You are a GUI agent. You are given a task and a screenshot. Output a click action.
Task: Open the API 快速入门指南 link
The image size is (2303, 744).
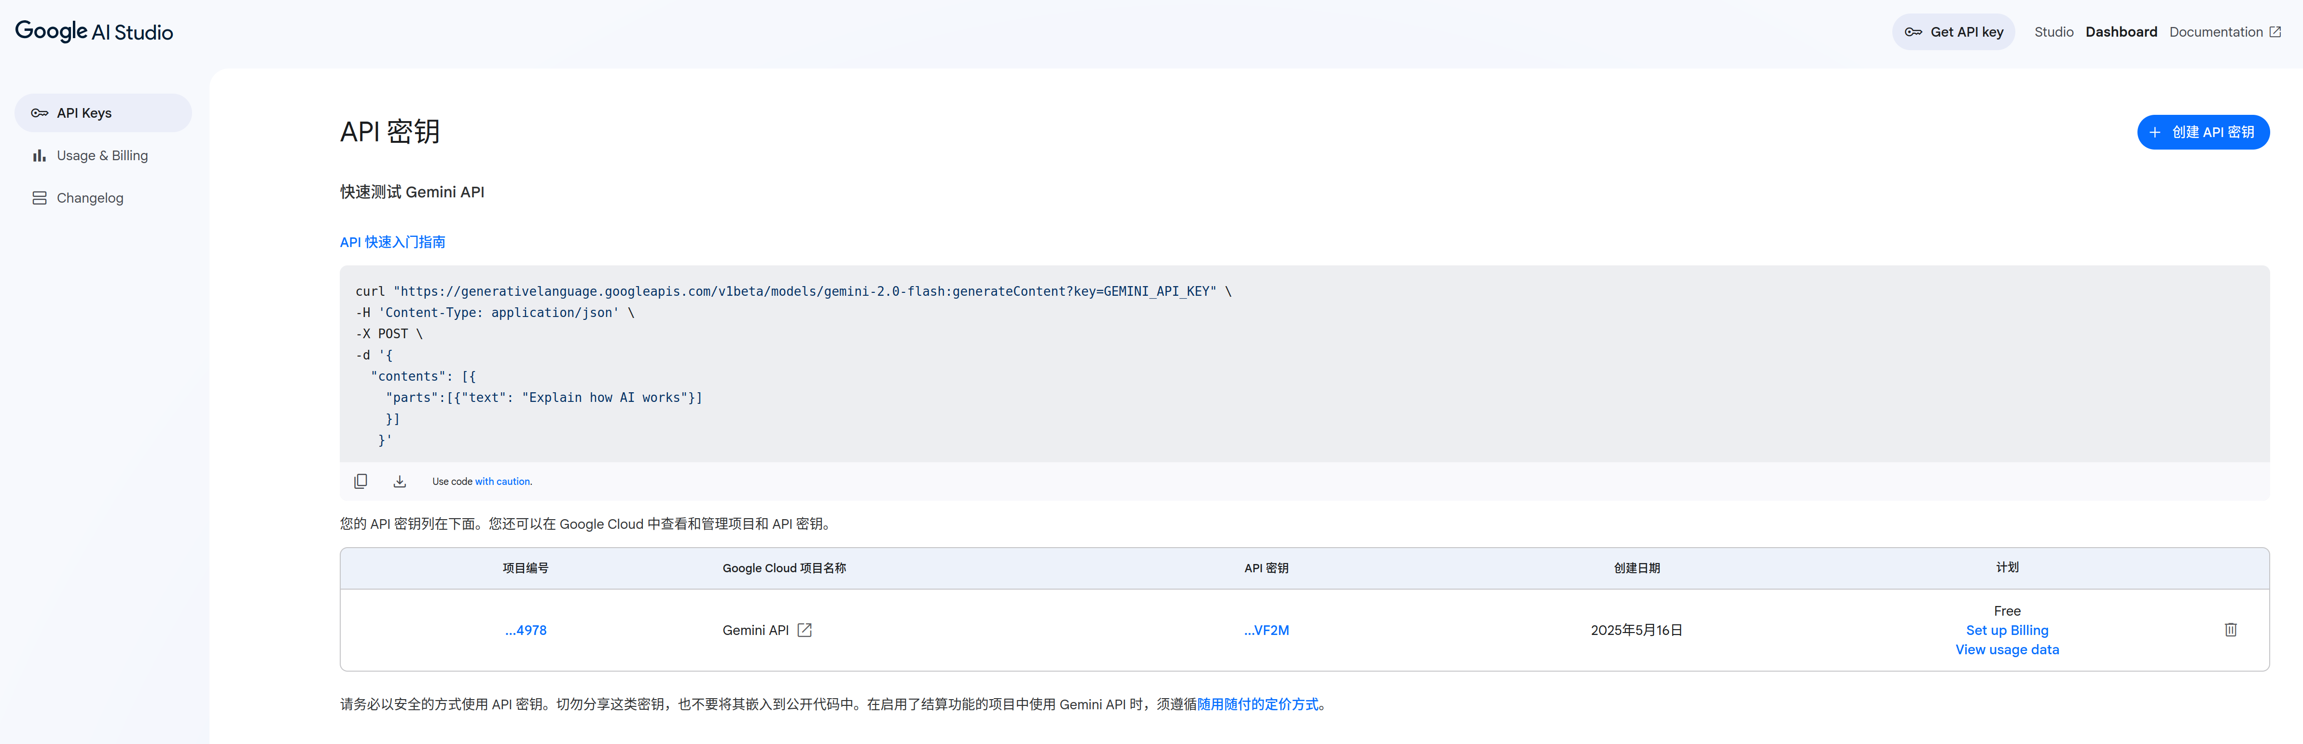point(392,242)
